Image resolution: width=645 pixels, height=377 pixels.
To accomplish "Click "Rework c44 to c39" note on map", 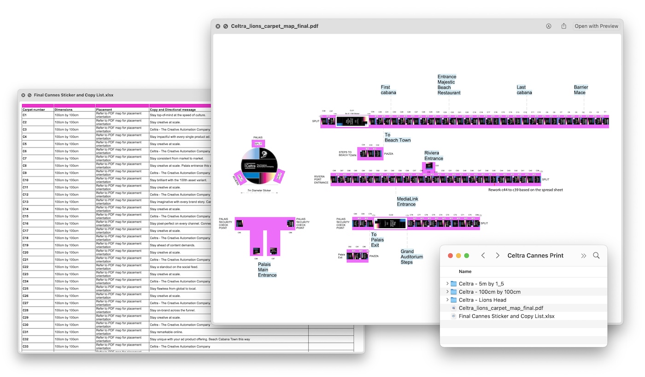I will [526, 190].
